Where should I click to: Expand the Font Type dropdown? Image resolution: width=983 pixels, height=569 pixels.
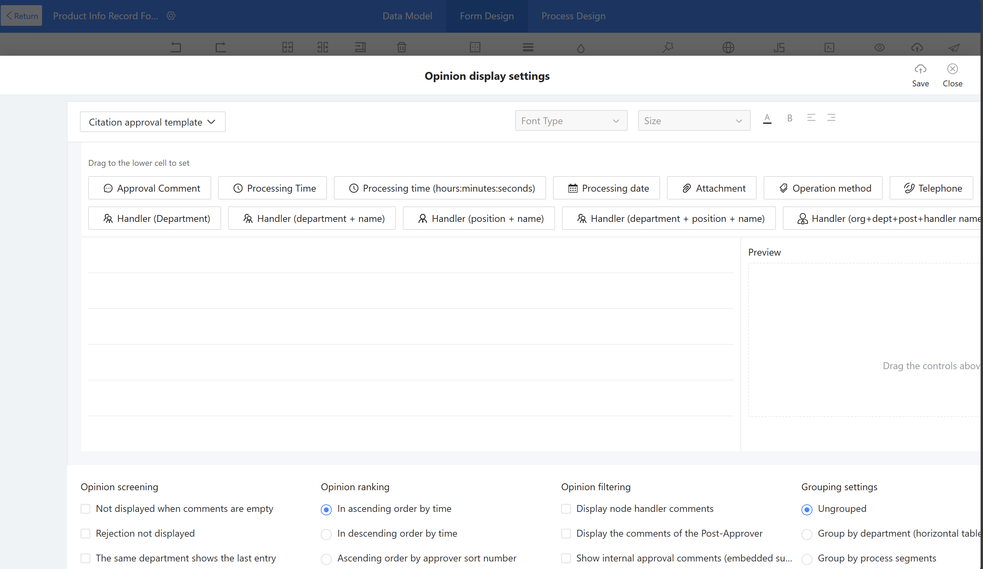coord(571,121)
